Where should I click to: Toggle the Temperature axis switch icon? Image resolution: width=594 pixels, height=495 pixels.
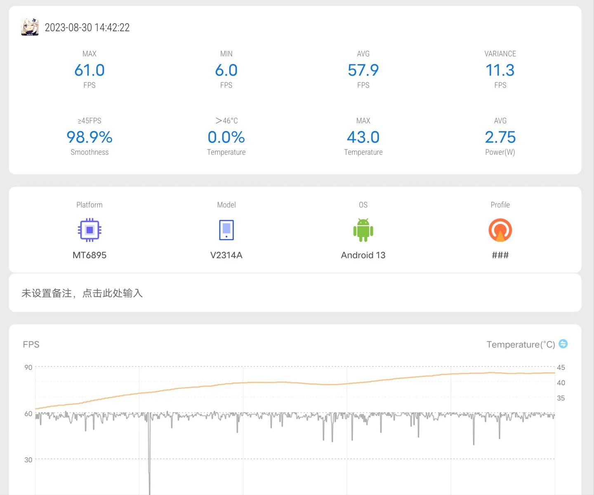point(563,344)
